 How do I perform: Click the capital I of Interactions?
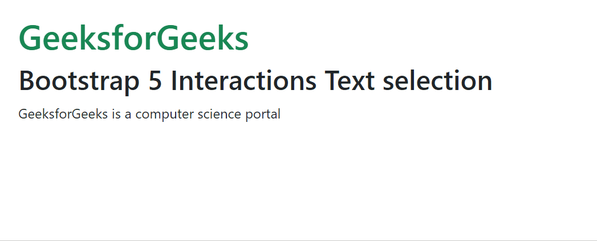(x=174, y=81)
